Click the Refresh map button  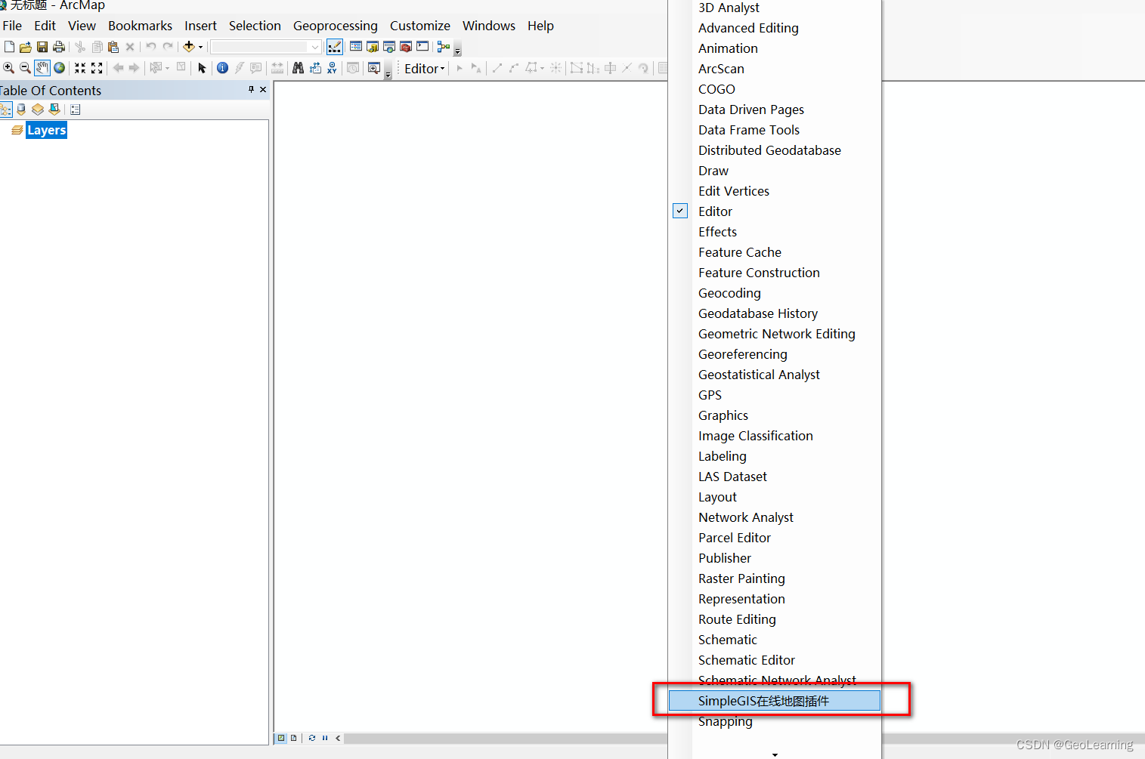312,738
